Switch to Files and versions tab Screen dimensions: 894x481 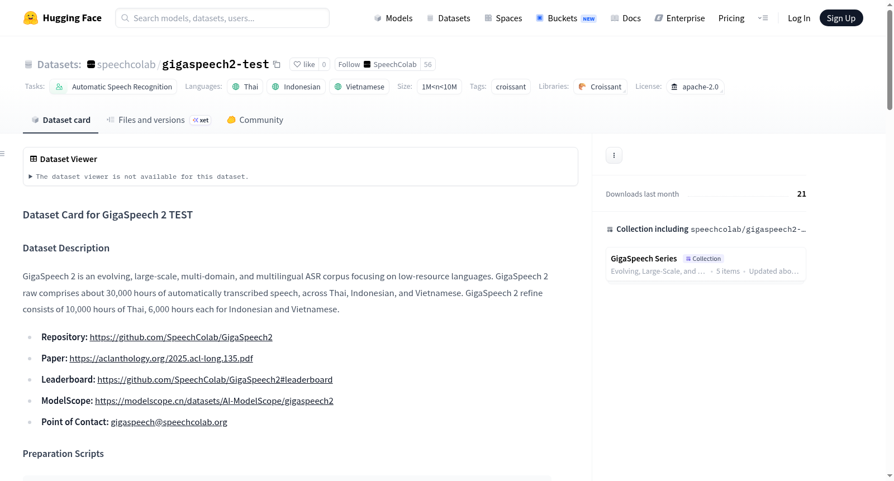click(x=159, y=120)
